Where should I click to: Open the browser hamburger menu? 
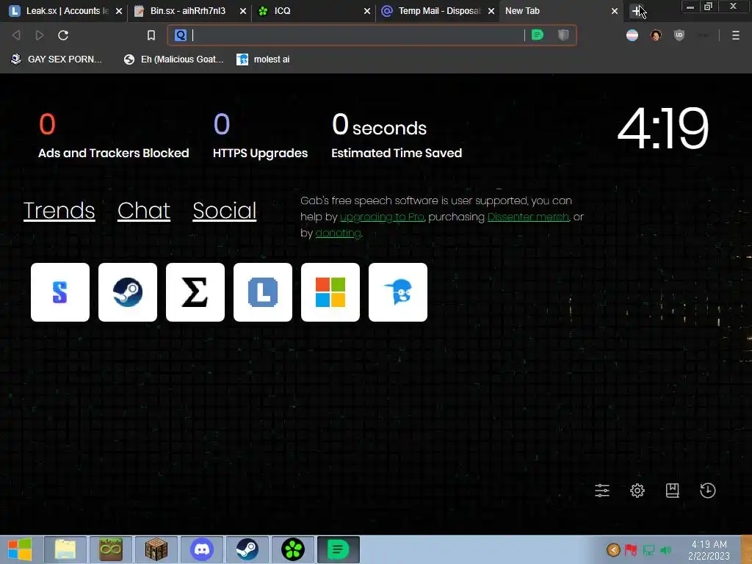coord(735,35)
